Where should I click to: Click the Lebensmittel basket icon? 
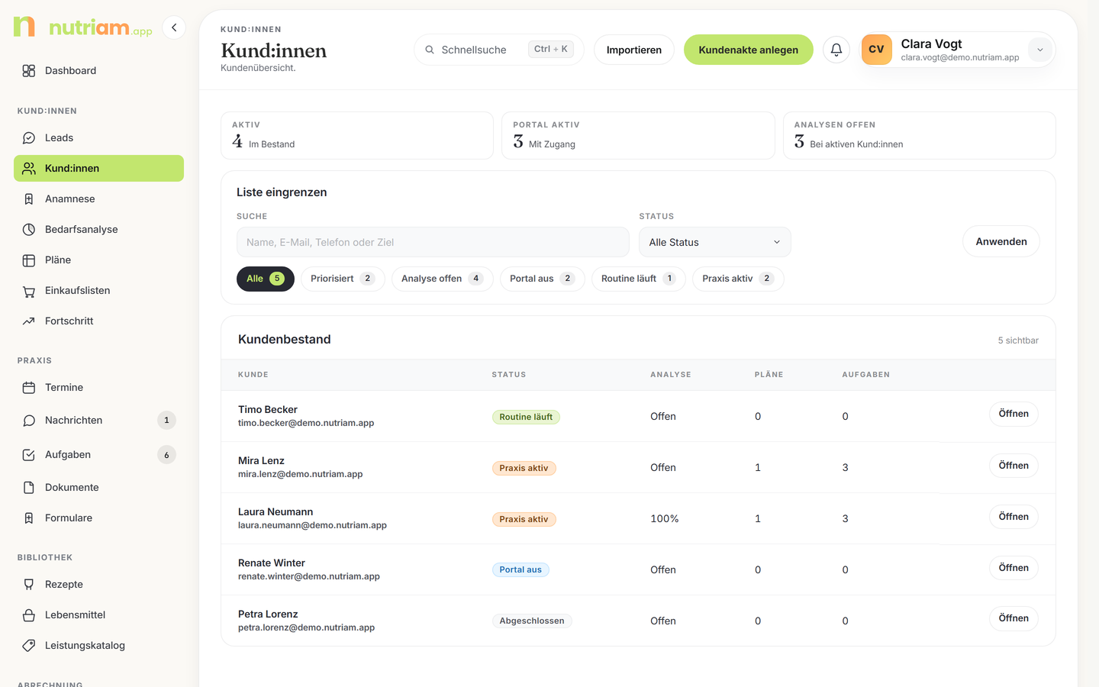click(x=29, y=615)
